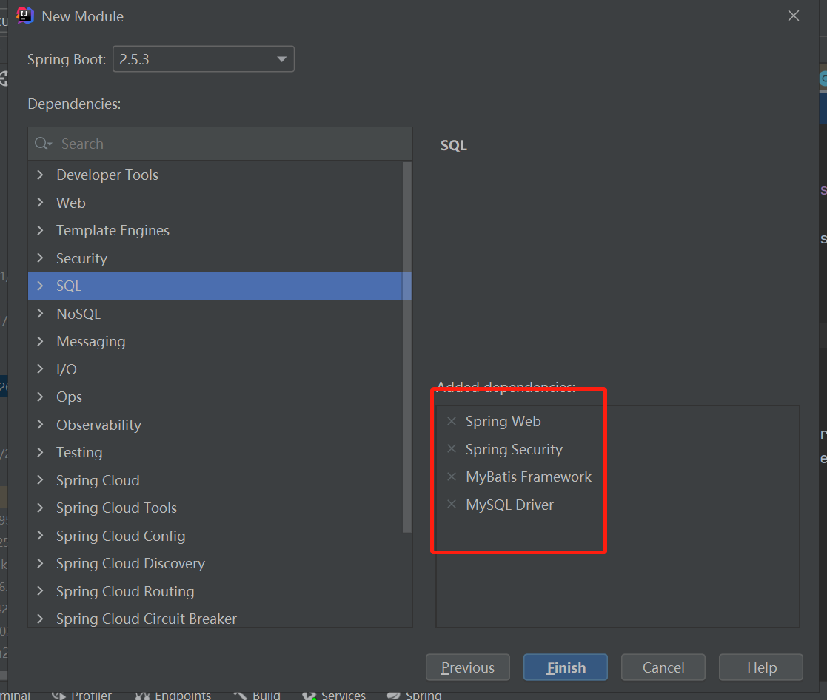Open the Spring Boot version dropdown
The height and width of the screenshot is (700, 827).
click(x=203, y=59)
